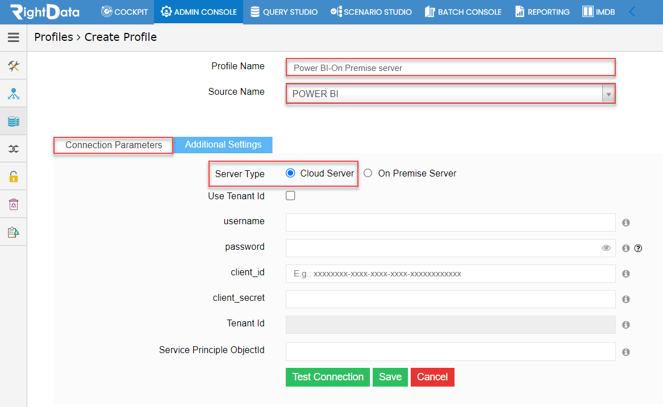663x407 pixels.
Task: Click the RightData logo
Action: click(x=45, y=12)
